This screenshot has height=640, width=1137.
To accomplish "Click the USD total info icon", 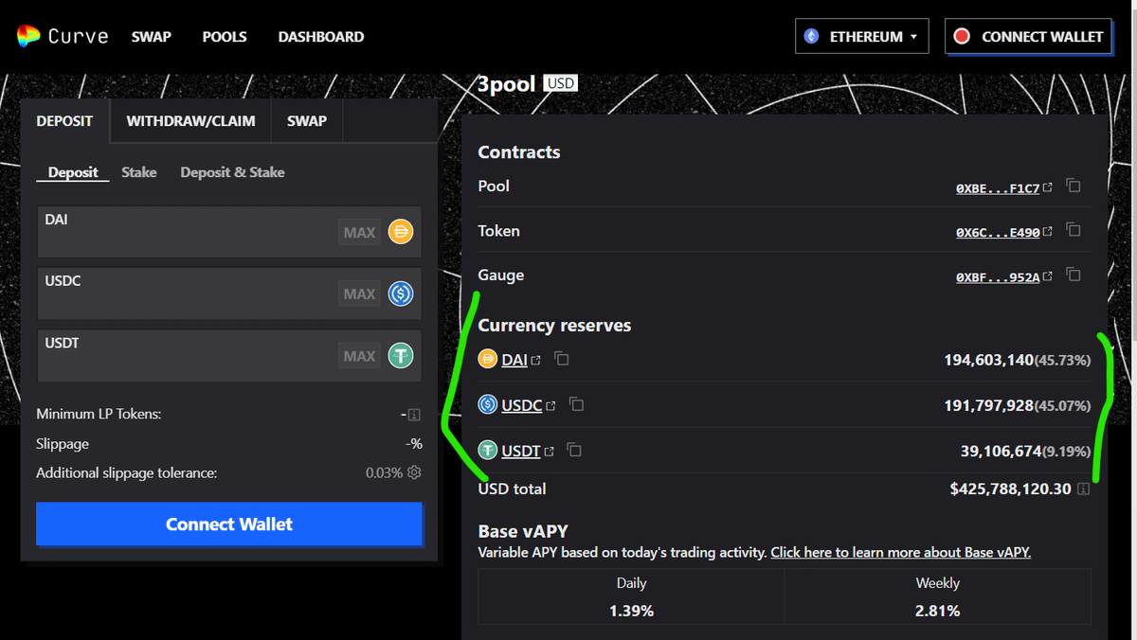I will tap(1083, 489).
